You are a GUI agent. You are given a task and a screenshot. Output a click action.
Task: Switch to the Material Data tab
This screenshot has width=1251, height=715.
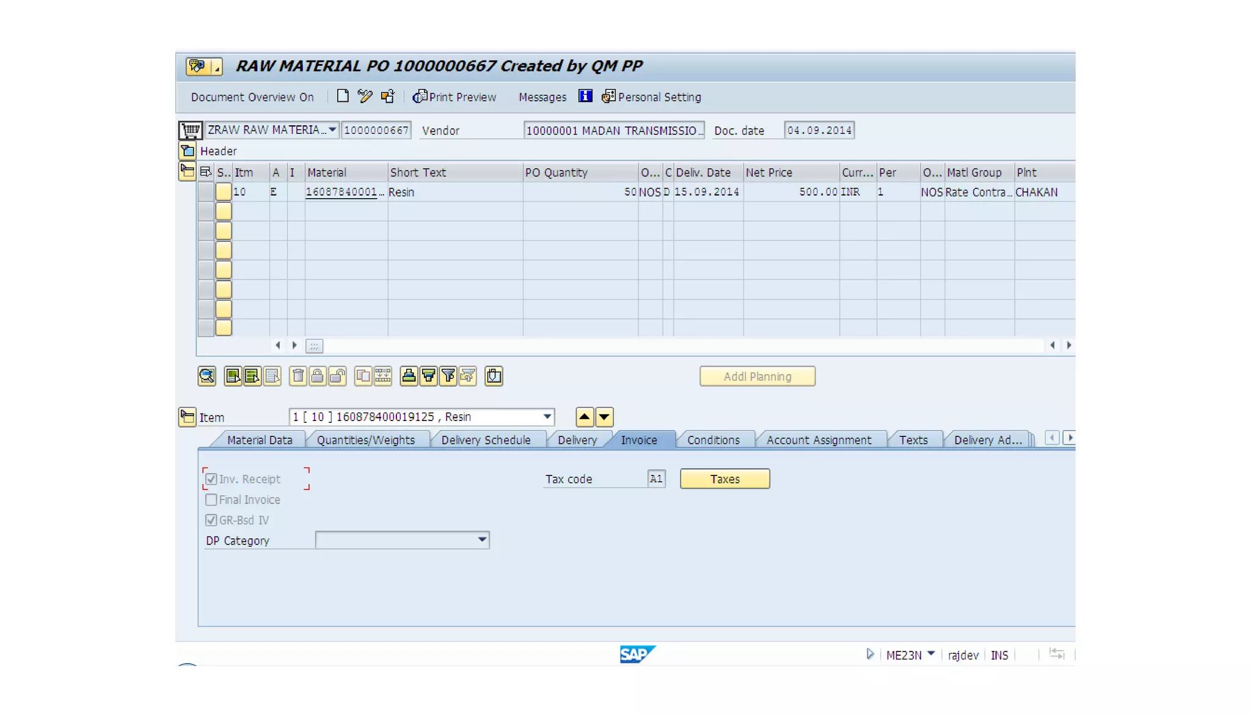260,440
